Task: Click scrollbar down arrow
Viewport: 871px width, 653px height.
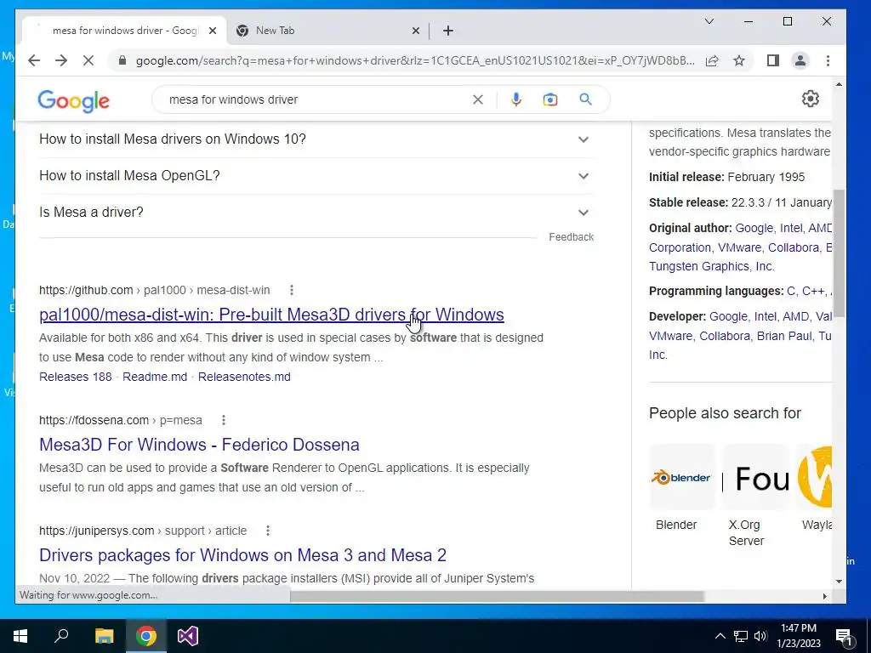Action: coord(839,582)
